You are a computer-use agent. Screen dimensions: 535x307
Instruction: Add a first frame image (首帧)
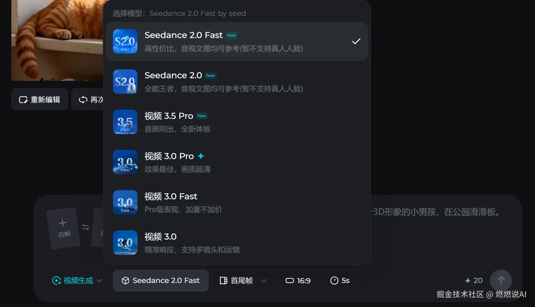[63, 228]
